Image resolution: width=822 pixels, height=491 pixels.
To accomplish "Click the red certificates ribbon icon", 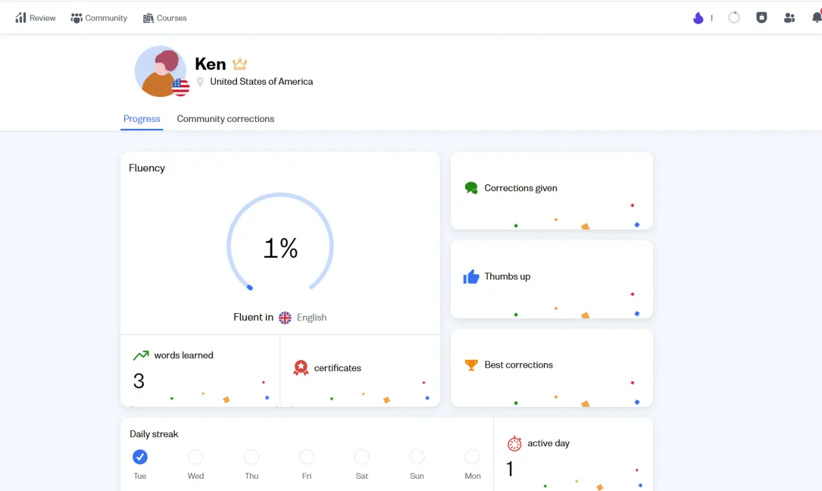I will coord(301,368).
